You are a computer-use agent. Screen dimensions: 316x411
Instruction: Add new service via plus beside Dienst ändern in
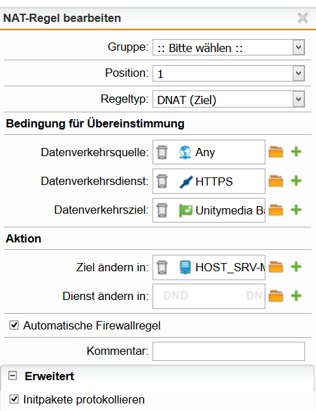(296, 296)
